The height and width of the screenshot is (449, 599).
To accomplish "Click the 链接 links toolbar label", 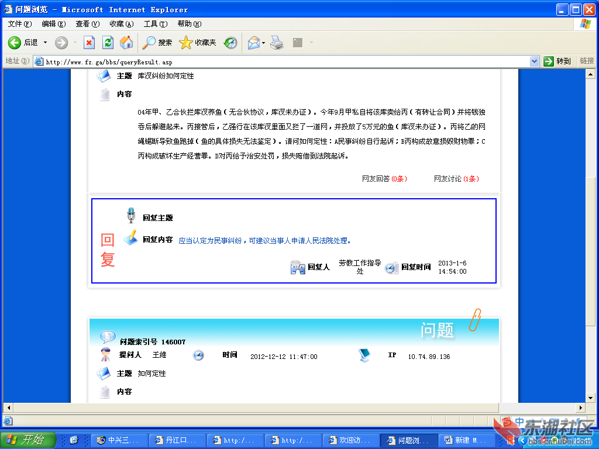I will click(x=587, y=61).
